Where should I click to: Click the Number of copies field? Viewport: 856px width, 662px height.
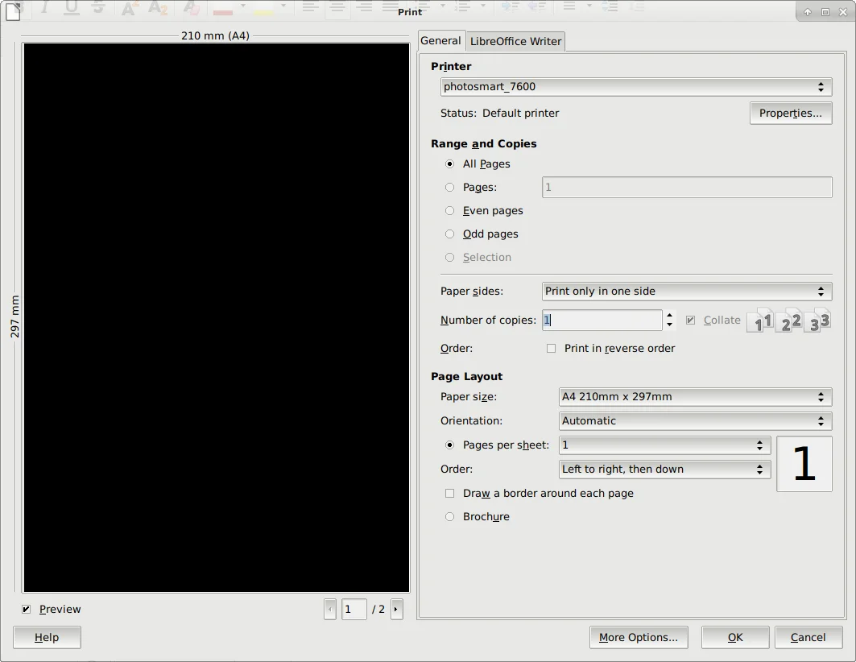pos(602,320)
